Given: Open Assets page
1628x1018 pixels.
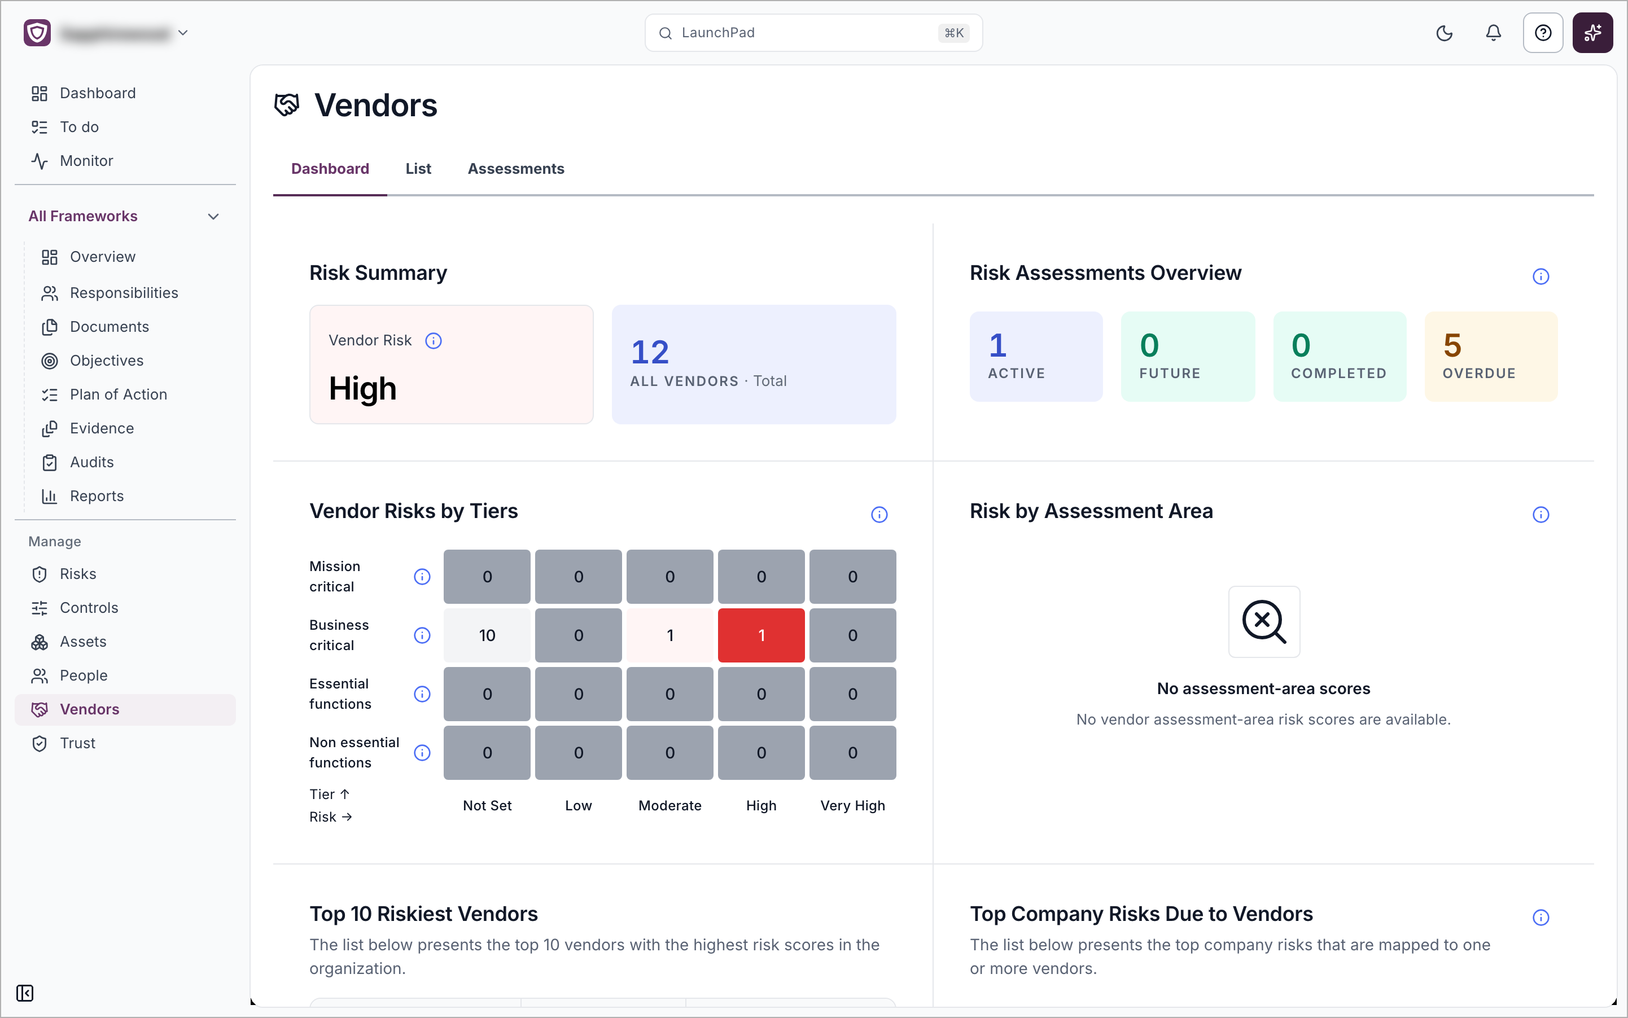Looking at the screenshot, I should pyautogui.click(x=125, y=642).
